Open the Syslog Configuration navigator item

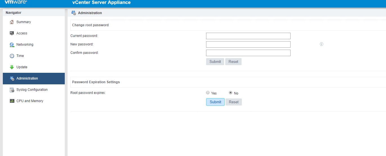[32, 90]
